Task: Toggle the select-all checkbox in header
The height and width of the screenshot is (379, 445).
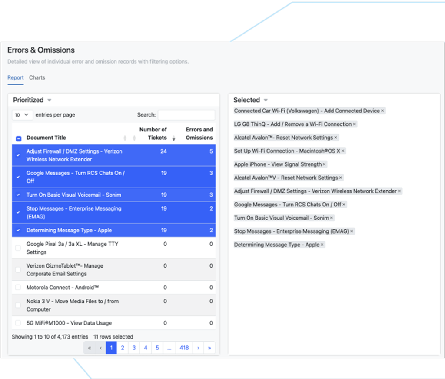Action: tap(18, 138)
